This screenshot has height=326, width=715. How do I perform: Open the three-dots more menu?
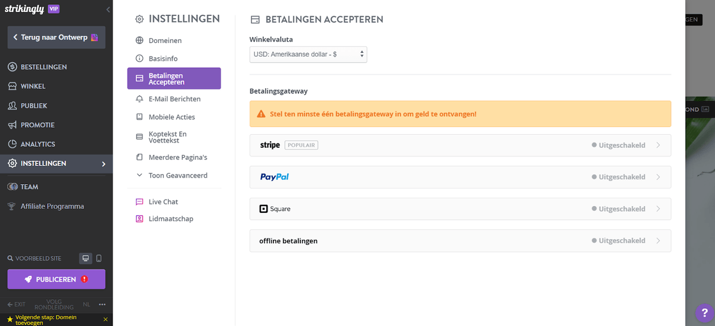102,304
